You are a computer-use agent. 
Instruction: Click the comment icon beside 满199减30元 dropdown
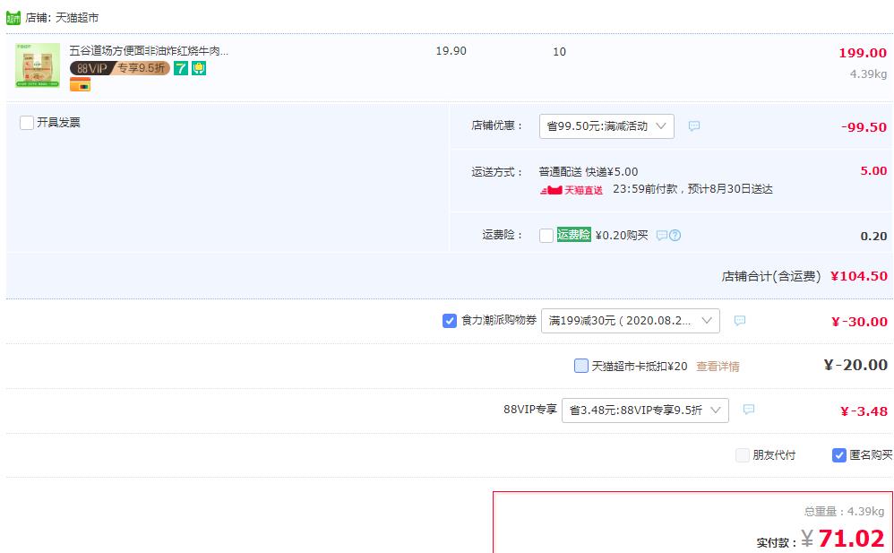[740, 321]
